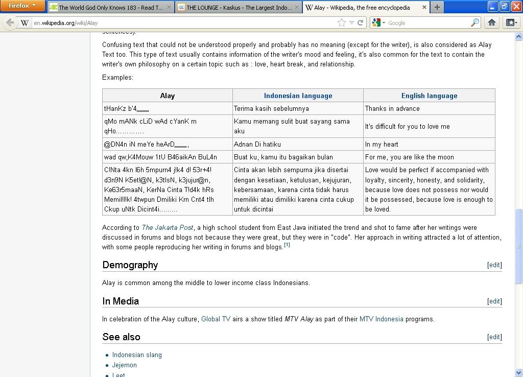Click the Google search input field
This screenshot has height=377, width=523.
[429, 22]
